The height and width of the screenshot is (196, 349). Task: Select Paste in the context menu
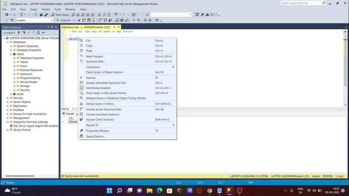(x=127, y=51)
